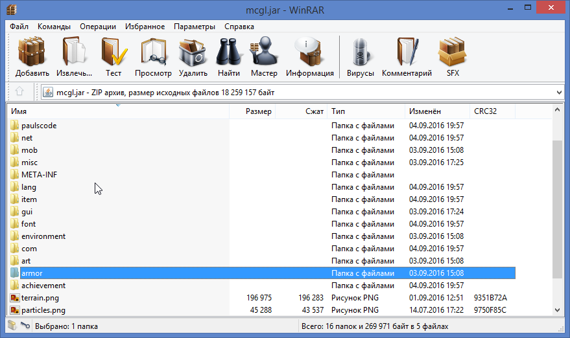
Task: Click the archive path address field
Action: [x=302, y=93]
